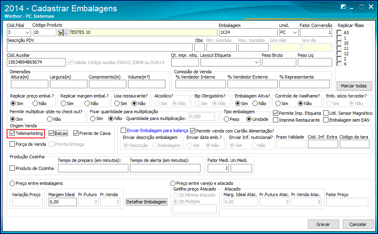Select Sim for Fixar quantidade para multiplicação
This screenshot has height=234, width=378.
[93, 119]
